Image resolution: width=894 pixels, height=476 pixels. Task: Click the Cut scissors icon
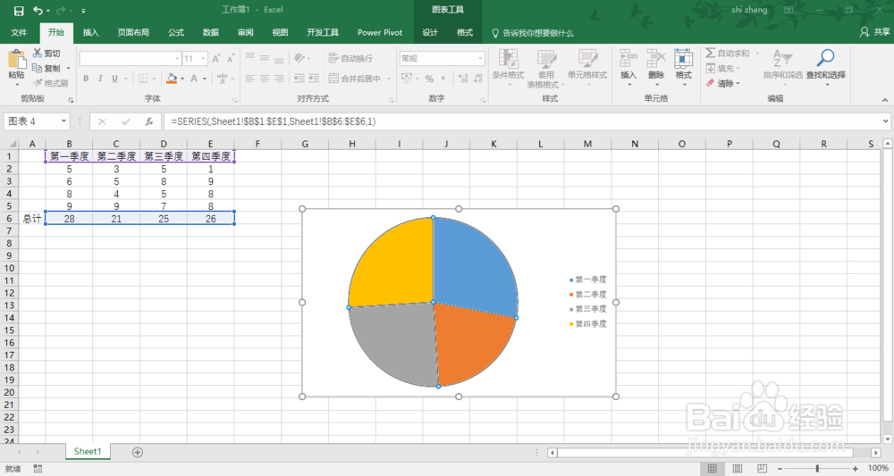click(x=38, y=53)
